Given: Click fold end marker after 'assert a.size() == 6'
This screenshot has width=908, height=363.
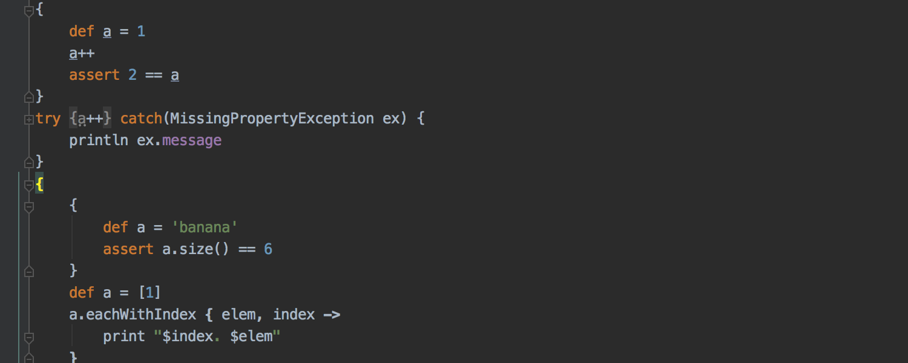Looking at the screenshot, I should [x=28, y=272].
